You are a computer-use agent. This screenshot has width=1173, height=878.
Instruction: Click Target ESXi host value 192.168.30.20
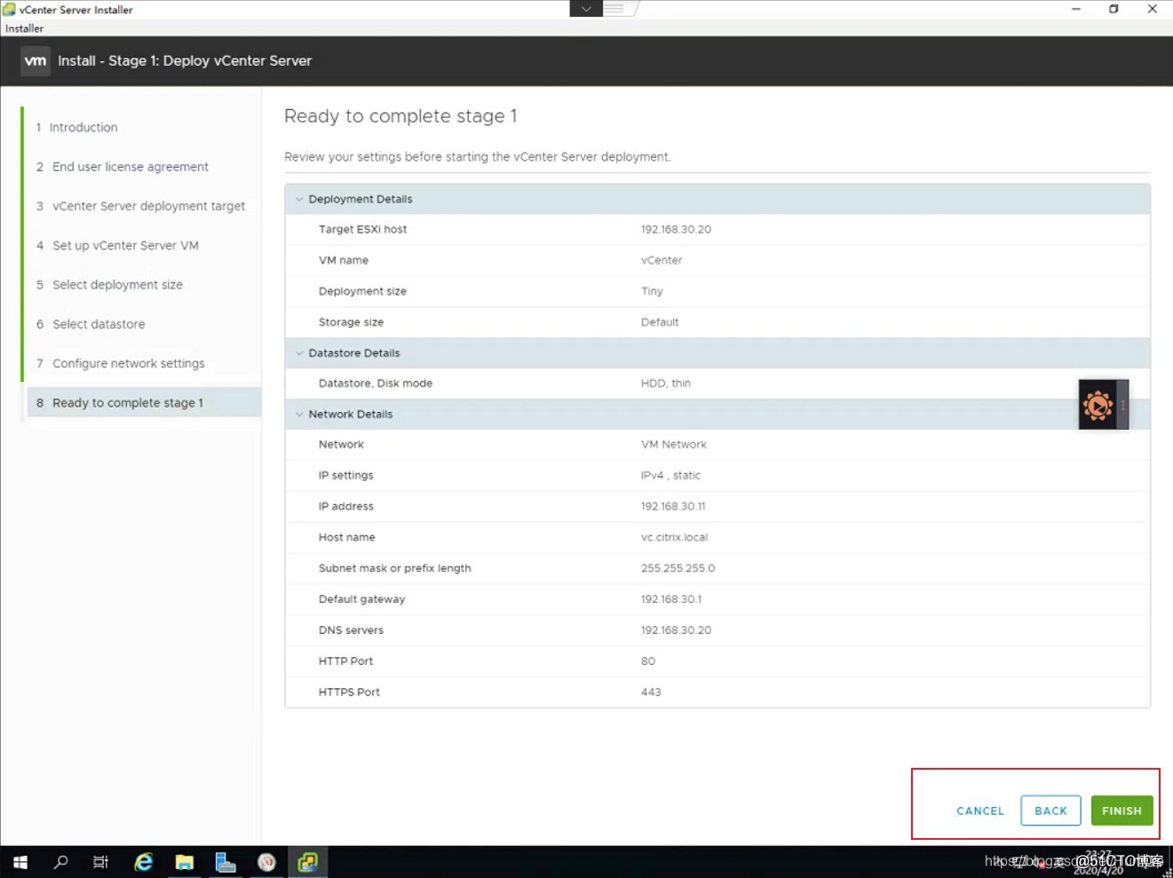tap(676, 229)
